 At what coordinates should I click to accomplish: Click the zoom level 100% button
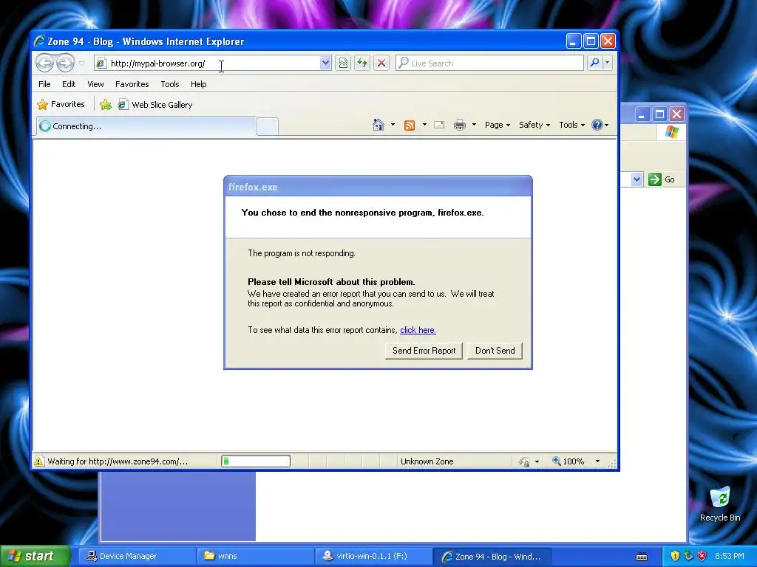pyautogui.click(x=568, y=461)
